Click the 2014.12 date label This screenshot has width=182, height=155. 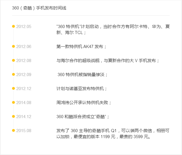pos(24,116)
